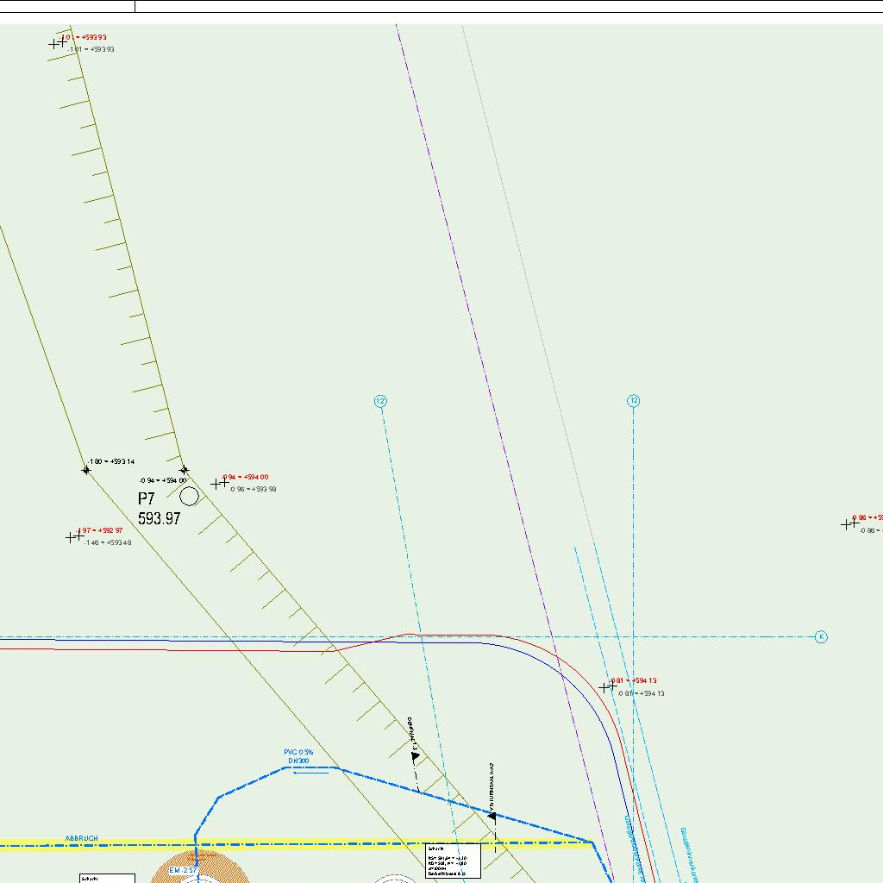Click the gray elevation text -1.01 = +593.93

[91, 49]
